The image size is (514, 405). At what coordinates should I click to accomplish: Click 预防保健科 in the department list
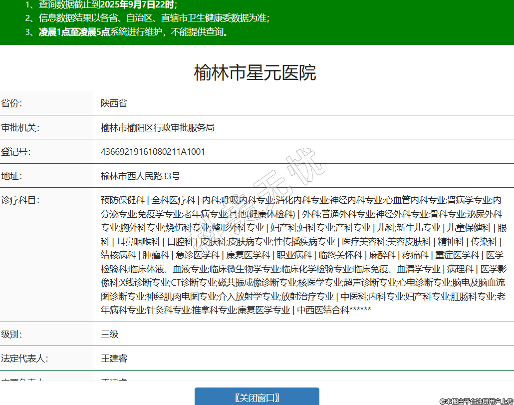click(x=123, y=200)
